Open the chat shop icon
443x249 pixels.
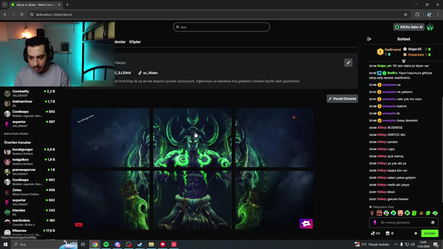click(388, 233)
